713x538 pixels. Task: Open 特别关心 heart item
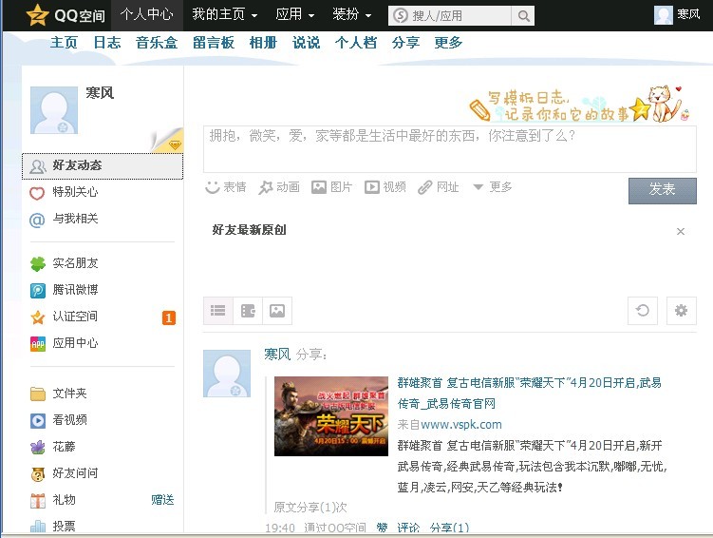103,192
